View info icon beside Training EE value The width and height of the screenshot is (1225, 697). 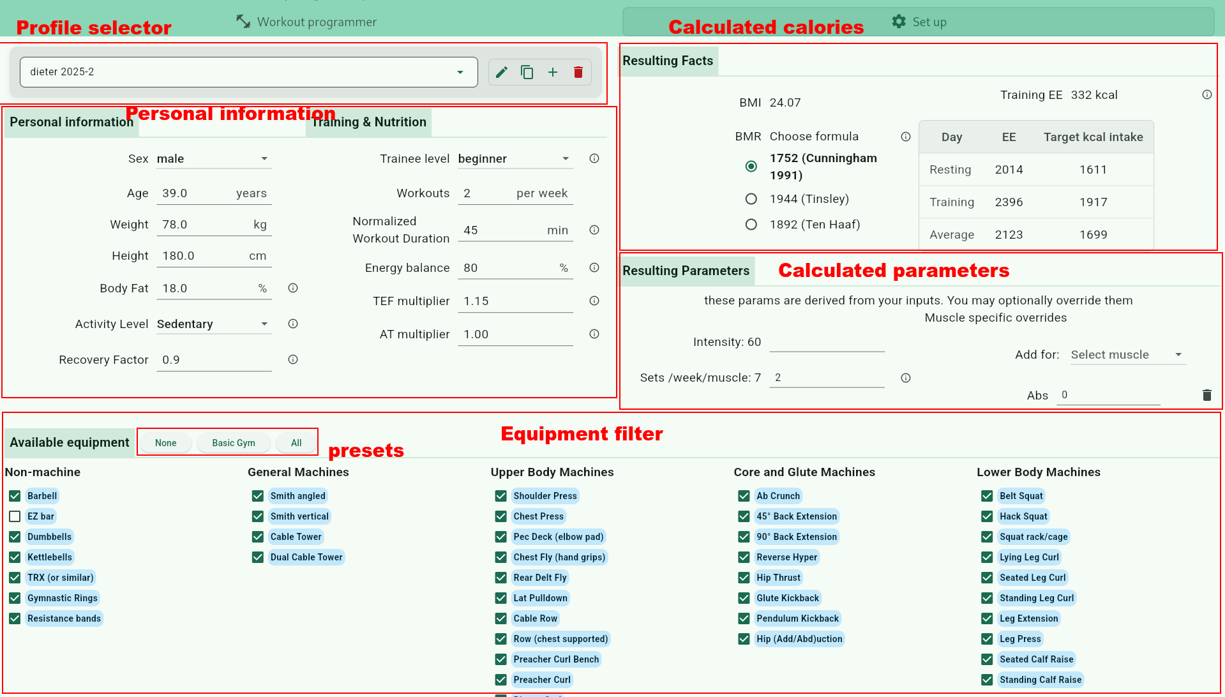[1207, 94]
